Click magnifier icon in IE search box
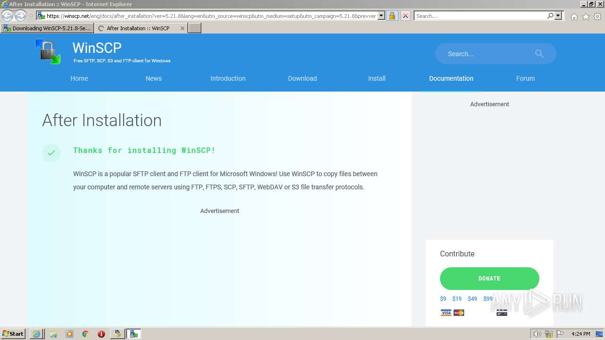The image size is (605, 340). (550, 16)
